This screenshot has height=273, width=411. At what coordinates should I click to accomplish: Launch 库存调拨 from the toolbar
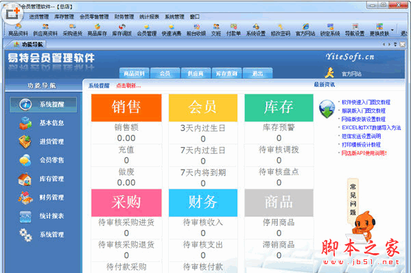click(x=122, y=30)
